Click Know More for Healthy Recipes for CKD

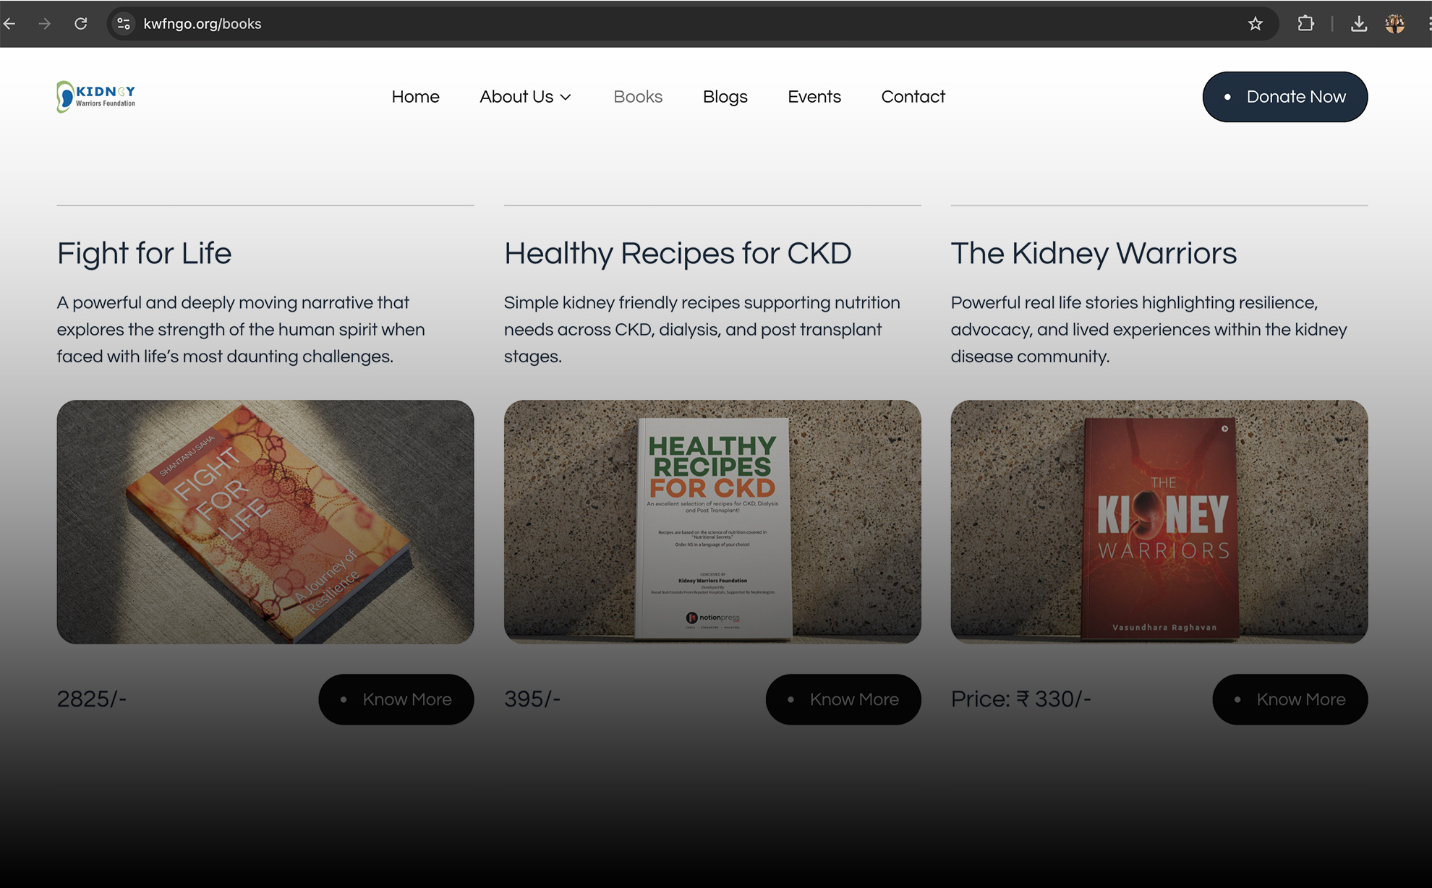(843, 699)
